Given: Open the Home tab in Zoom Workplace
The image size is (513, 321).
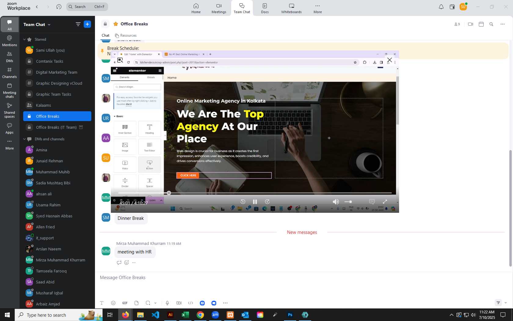Looking at the screenshot, I should [196, 8].
